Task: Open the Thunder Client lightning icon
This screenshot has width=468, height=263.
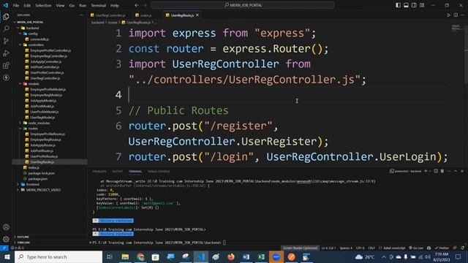Action: [6, 78]
